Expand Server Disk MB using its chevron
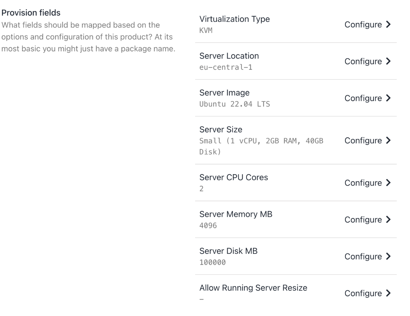 [x=389, y=256]
